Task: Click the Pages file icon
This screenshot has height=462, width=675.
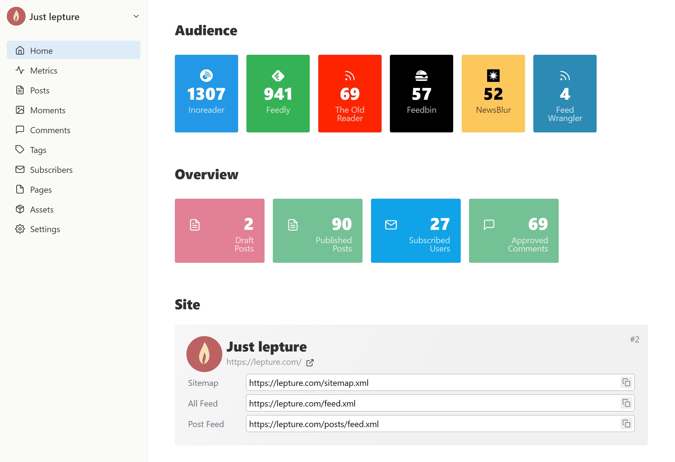Action: tap(20, 189)
